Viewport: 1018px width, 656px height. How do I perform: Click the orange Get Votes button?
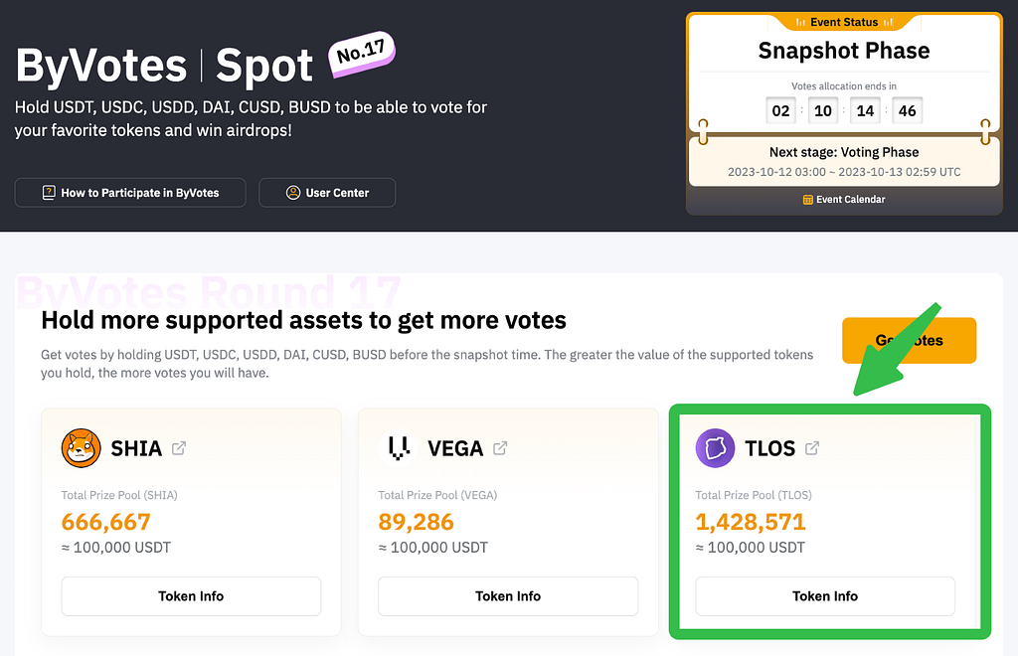tap(909, 341)
